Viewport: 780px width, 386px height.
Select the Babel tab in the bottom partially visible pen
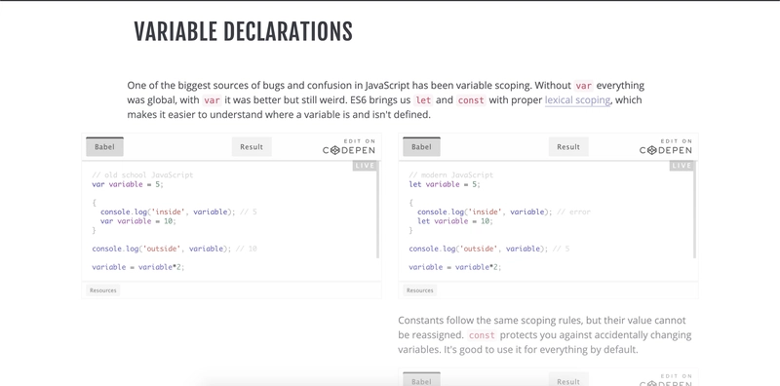click(x=421, y=380)
